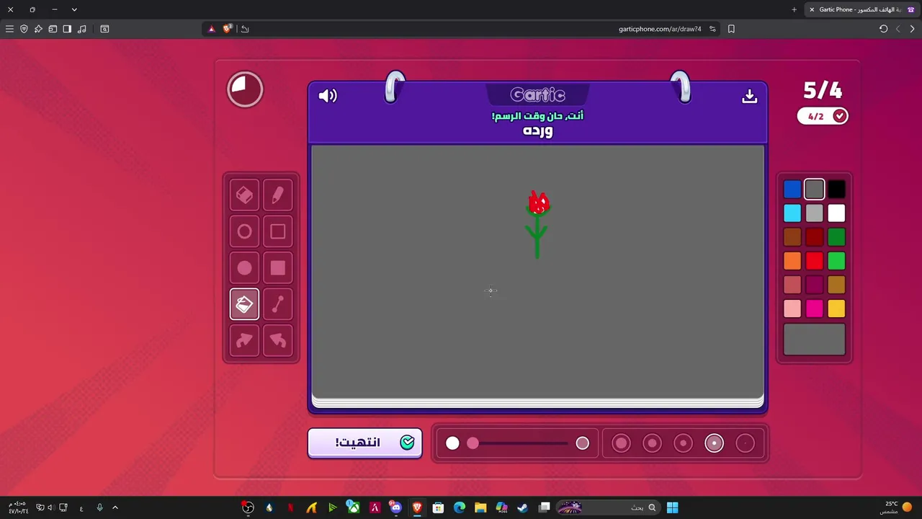The image size is (922, 519).
Task: Open Steam from the taskbar
Action: pos(522,507)
